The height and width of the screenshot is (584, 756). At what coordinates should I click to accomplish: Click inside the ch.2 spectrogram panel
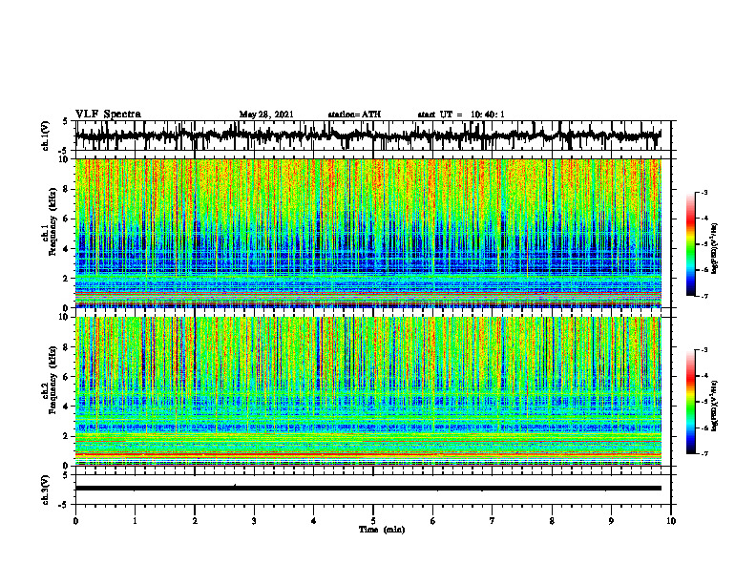pos(367,391)
